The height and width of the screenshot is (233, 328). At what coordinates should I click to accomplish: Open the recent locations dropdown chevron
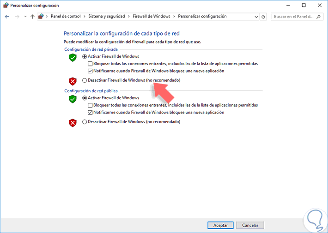25,17
